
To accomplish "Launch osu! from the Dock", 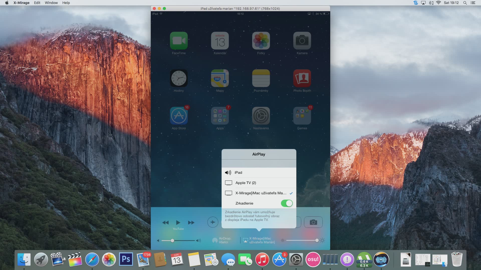I will pos(313,259).
